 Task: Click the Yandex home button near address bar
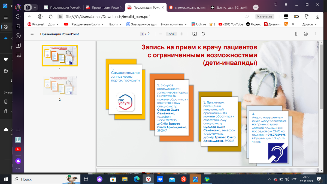point(40,17)
